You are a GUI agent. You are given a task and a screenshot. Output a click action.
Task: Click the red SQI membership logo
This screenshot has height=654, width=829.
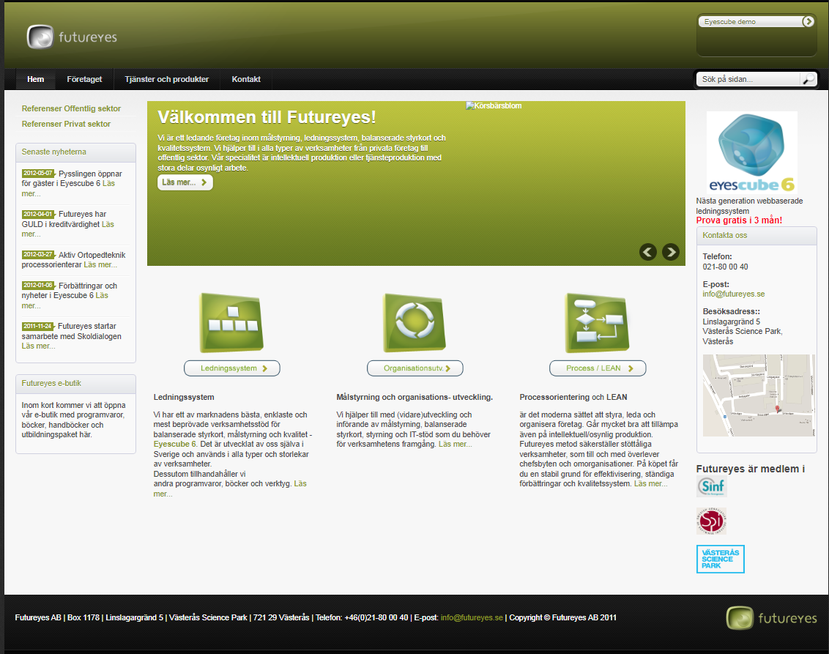point(711,521)
